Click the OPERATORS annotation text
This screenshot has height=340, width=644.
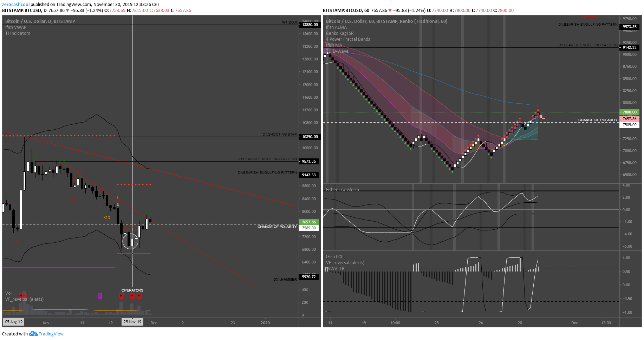pos(132,290)
